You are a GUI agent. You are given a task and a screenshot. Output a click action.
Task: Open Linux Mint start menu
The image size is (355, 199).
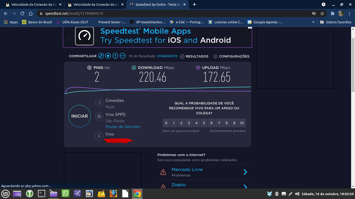tap(6, 194)
